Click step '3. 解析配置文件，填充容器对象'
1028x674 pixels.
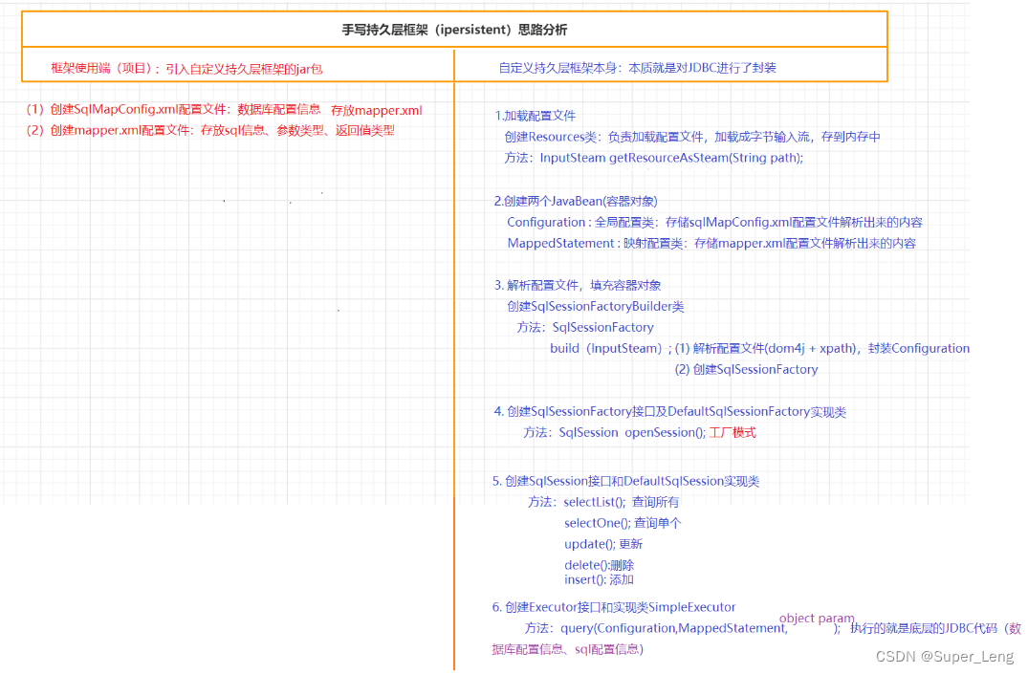578,285
